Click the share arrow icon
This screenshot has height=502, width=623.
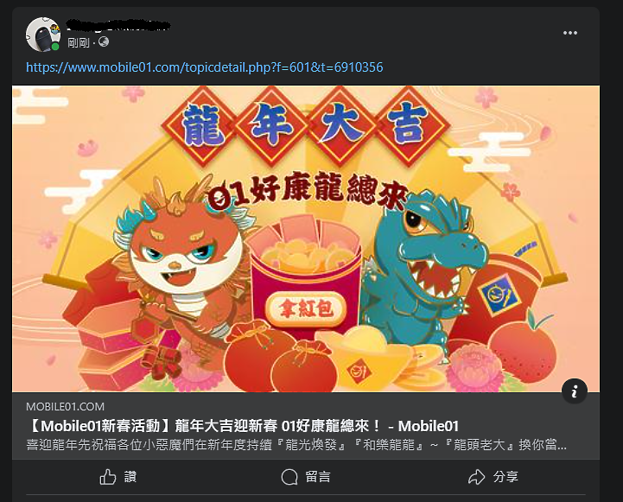tap(476, 477)
